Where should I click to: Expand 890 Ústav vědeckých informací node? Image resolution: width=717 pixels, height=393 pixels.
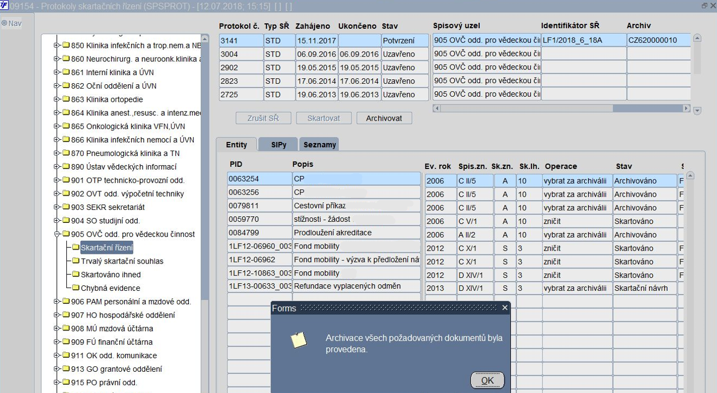pyautogui.click(x=57, y=167)
